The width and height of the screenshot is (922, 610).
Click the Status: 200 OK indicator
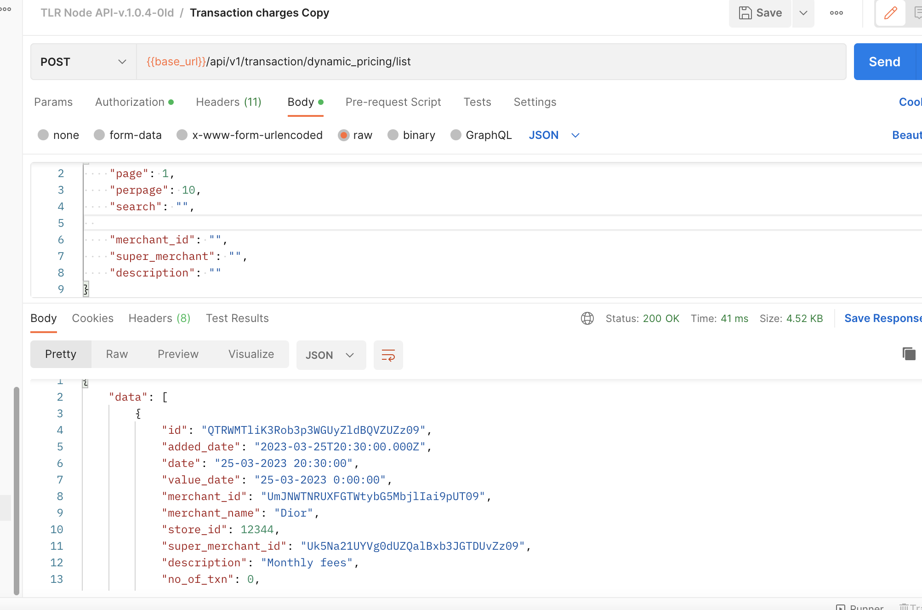642,318
